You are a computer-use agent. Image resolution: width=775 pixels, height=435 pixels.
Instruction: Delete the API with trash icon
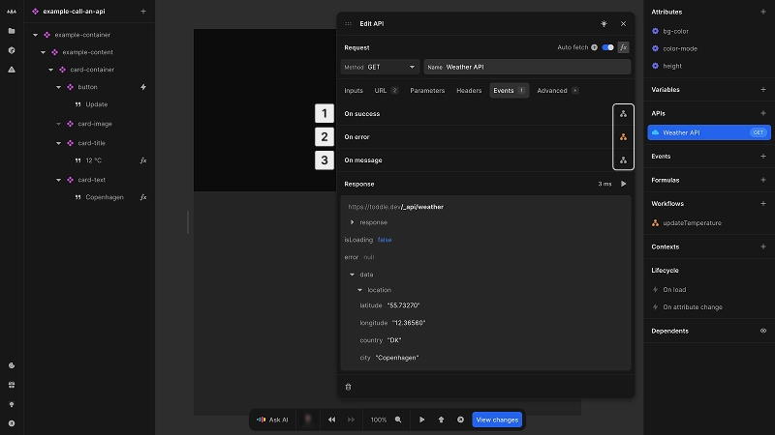click(x=348, y=388)
